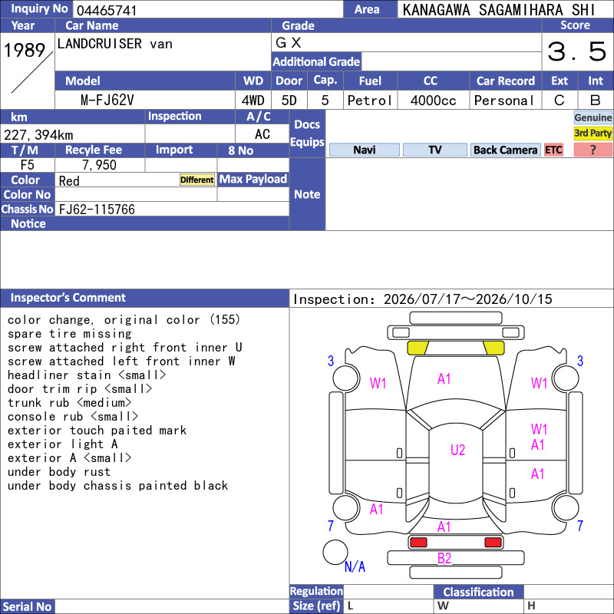Click the left red taillight on diagram
Viewport: 614px width, 614px height.
418,543
